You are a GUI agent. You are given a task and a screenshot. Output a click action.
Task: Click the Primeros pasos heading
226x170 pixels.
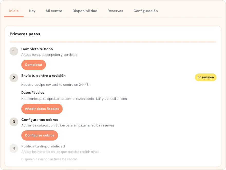coord(25,34)
